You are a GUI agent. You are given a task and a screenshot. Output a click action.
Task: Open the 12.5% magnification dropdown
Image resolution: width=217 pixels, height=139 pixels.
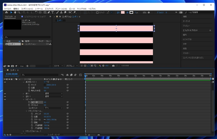[58, 66]
